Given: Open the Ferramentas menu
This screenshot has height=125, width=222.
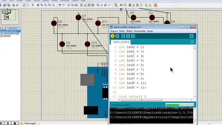Looking at the screenshot, I should pyautogui.click(x=140, y=31).
